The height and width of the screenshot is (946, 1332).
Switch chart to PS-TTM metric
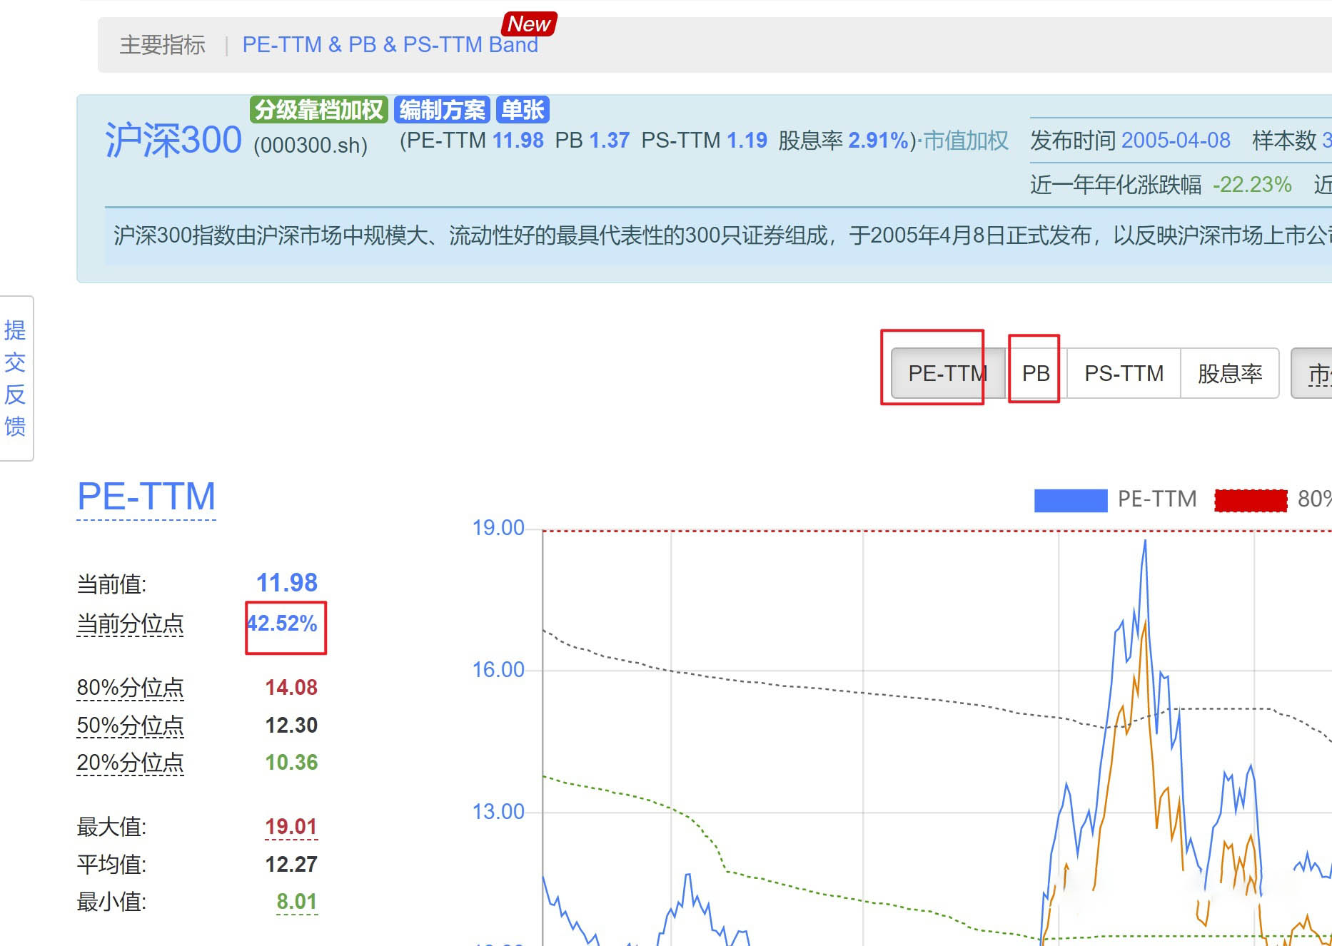[1124, 373]
